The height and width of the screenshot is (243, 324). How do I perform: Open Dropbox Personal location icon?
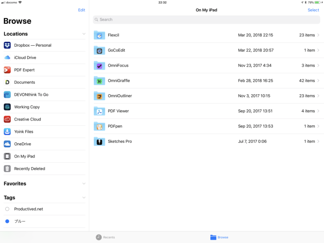pyautogui.click(x=7, y=45)
